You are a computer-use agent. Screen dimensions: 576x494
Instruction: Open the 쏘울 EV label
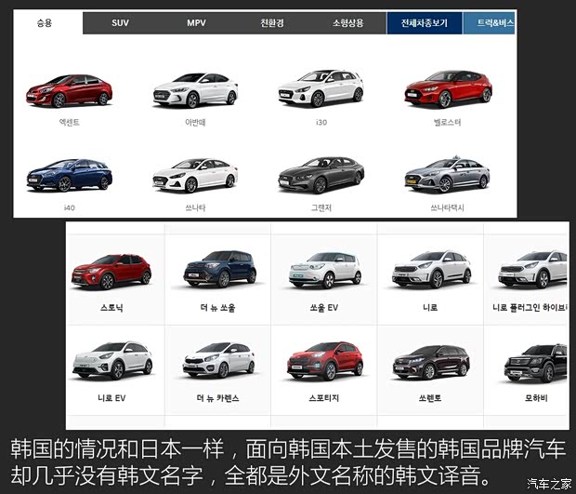pyautogui.click(x=323, y=308)
